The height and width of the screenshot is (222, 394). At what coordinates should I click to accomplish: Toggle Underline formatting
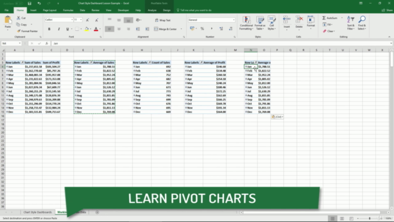pos(67,29)
